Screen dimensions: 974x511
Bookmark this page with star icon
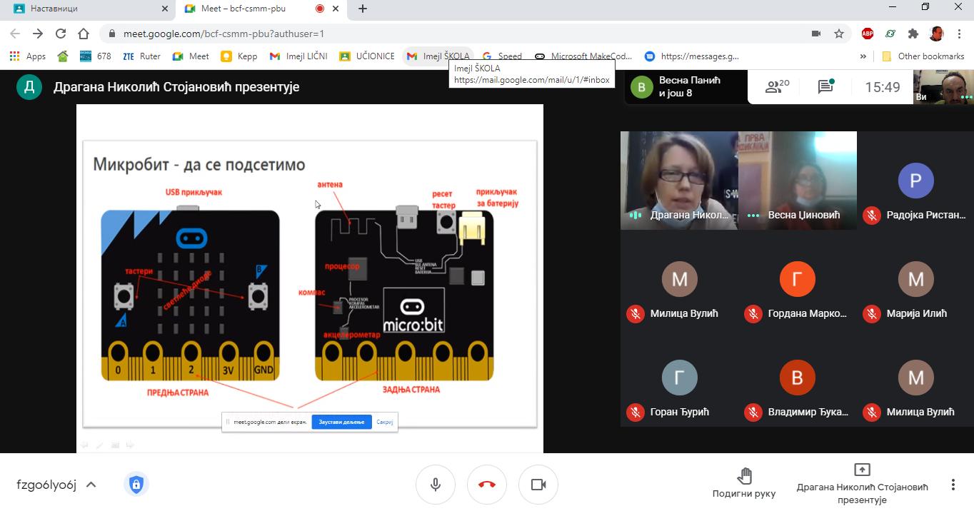coord(839,34)
